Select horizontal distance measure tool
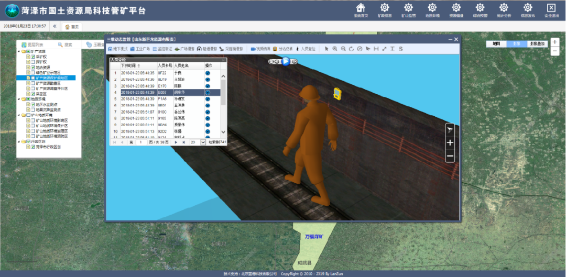 click(376, 49)
